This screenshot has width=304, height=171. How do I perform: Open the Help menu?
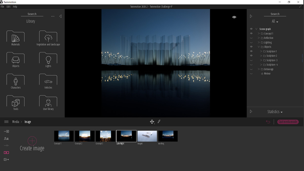pyautogui.click(x=15, y=7)
